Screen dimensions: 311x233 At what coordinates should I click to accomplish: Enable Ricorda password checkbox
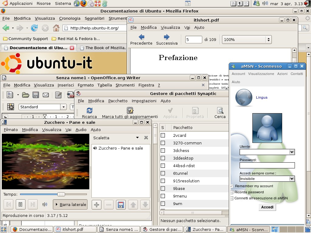pos(232,192)
